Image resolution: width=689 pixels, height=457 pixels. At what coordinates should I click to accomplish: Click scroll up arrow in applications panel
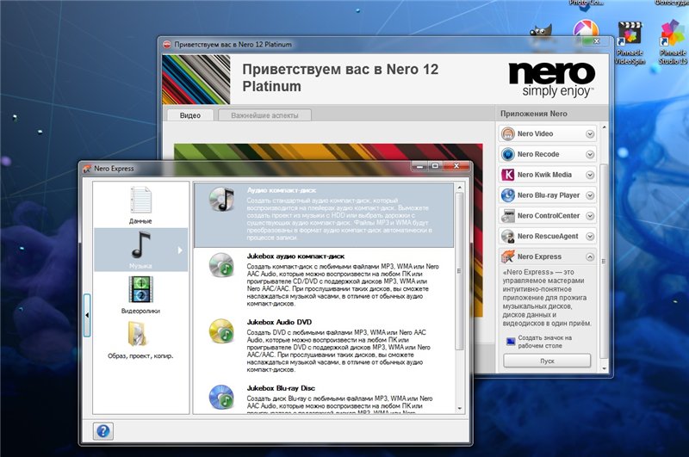605,127
